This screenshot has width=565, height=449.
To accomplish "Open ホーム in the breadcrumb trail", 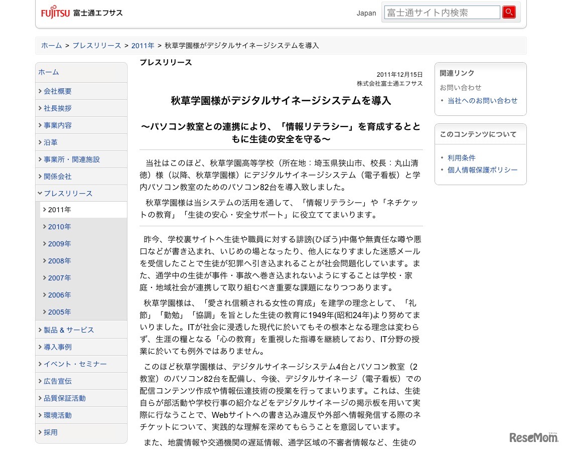I will [52, 46].
